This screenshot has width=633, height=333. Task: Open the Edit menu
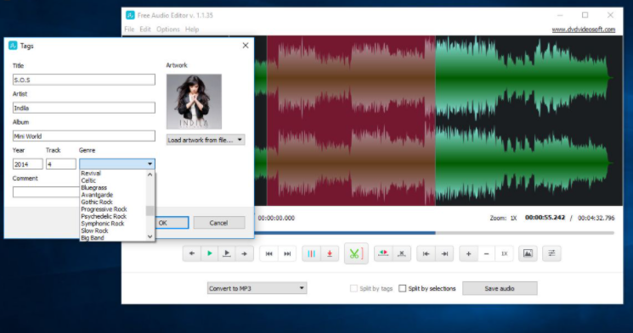click(x=145, y=30)
